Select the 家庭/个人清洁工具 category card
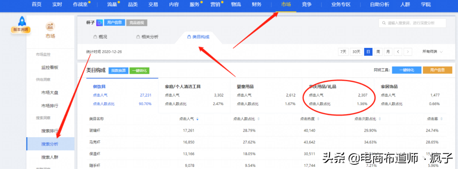Viewport: 458px width, 169px height. tap(194, 95)
